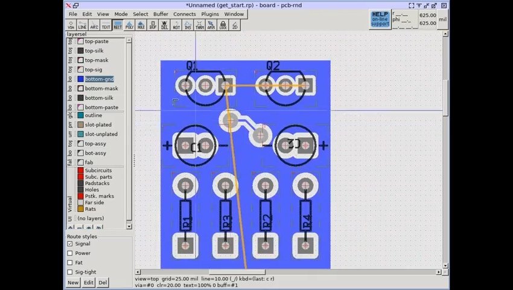Select the RECT tool
This screenshot has height=290, width=513.
pos(118,25)
